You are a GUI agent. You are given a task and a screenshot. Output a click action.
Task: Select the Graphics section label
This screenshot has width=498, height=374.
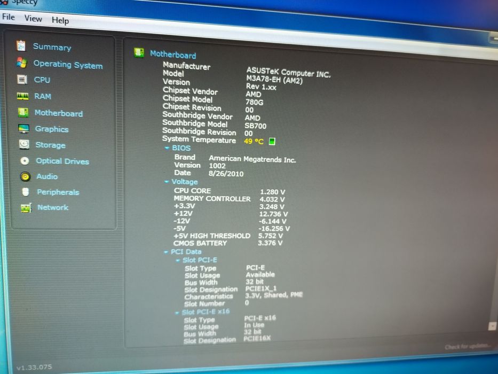(x=52, y=129)
